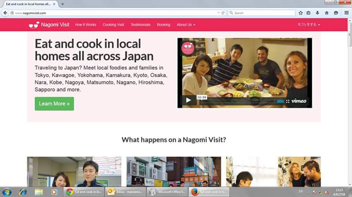Viewport: 352px width, 197px height.
Task: Expand the About Us dropdown
Action: 186,24
